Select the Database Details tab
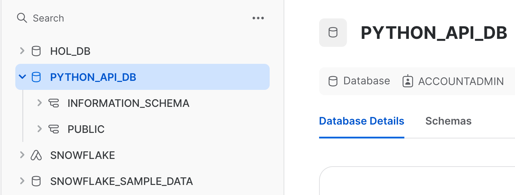The image size is (515, 195). [x=362, y=121]
